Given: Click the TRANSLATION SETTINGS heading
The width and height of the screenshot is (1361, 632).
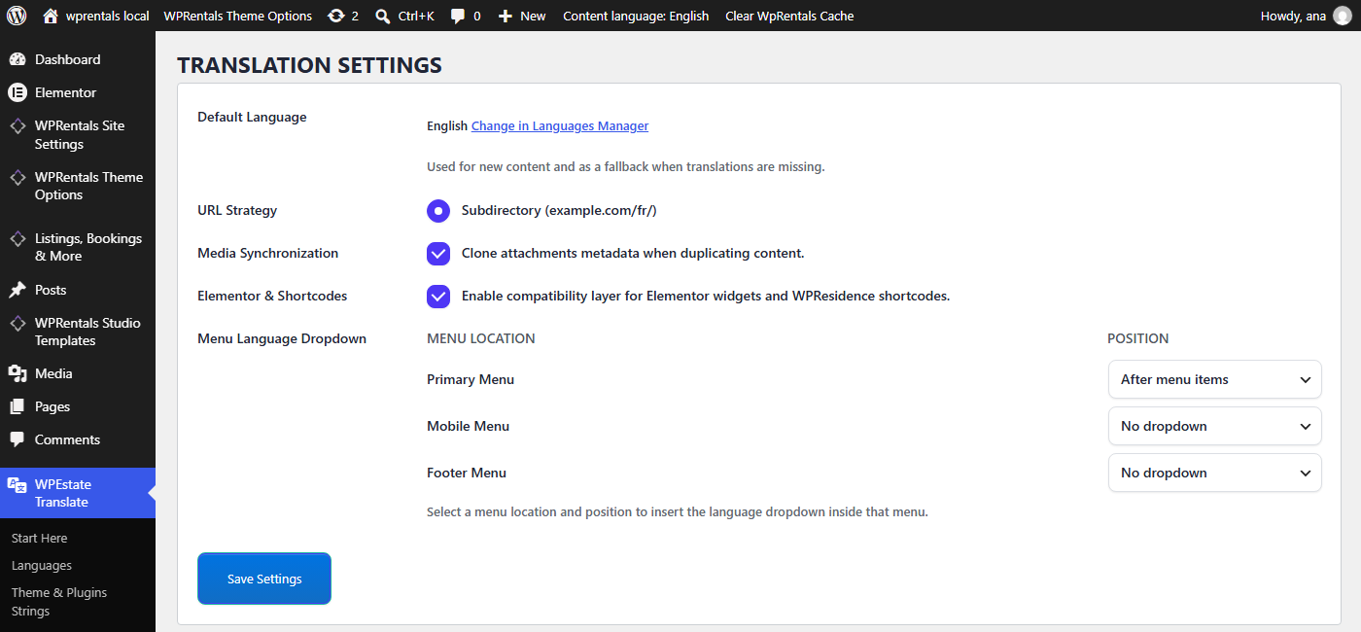Looking at the screenshot, I should pyautogui.click(x=309, y=65).
